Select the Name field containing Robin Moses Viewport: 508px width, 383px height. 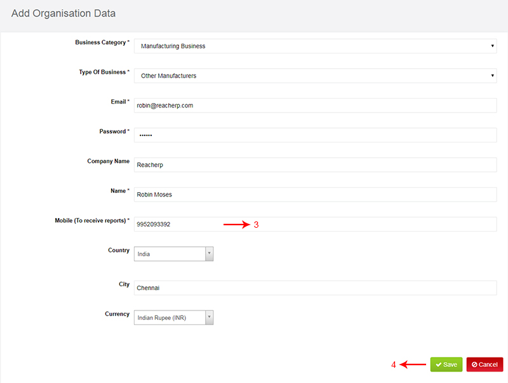pos(315,195)
